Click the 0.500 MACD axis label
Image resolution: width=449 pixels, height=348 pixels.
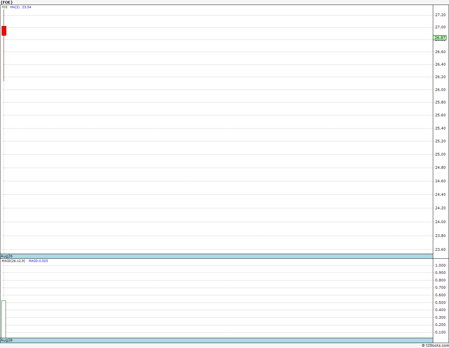(440, 303)
